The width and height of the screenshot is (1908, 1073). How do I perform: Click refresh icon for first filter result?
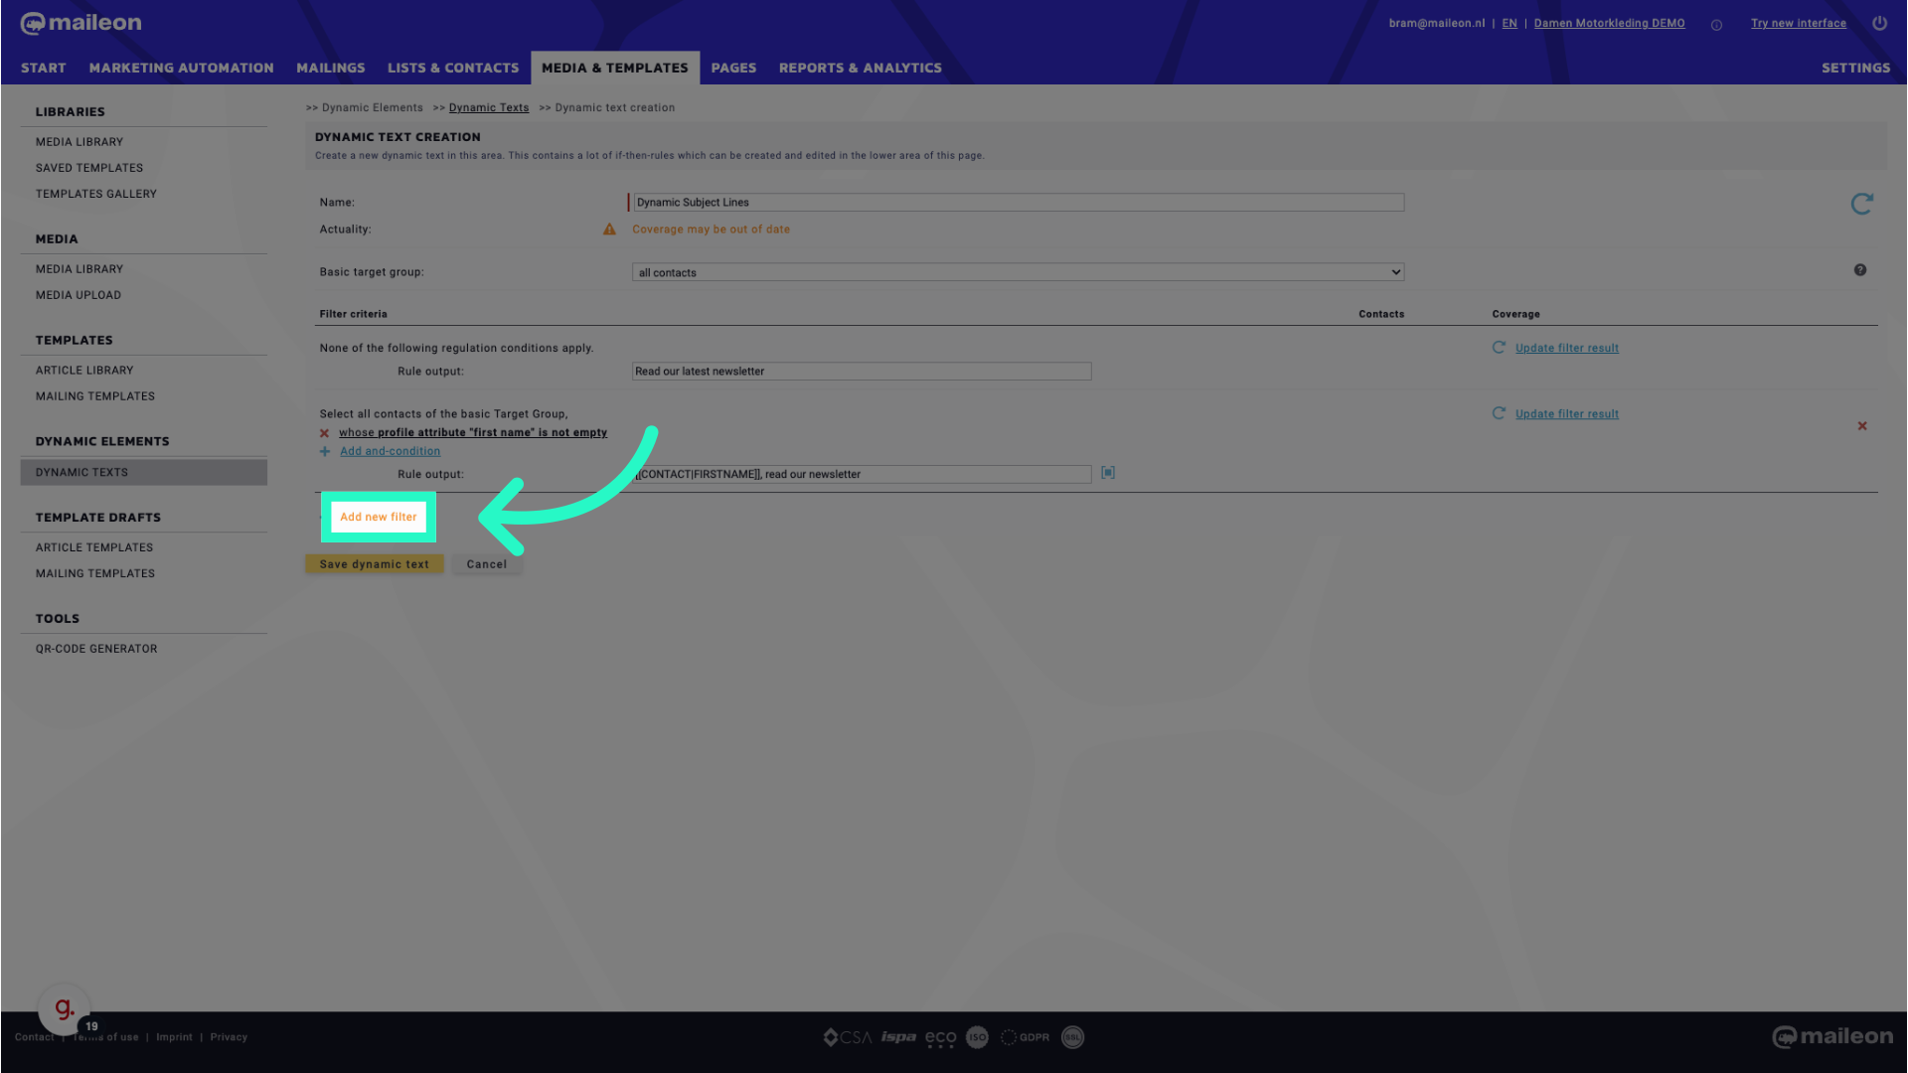[1499, 348]
